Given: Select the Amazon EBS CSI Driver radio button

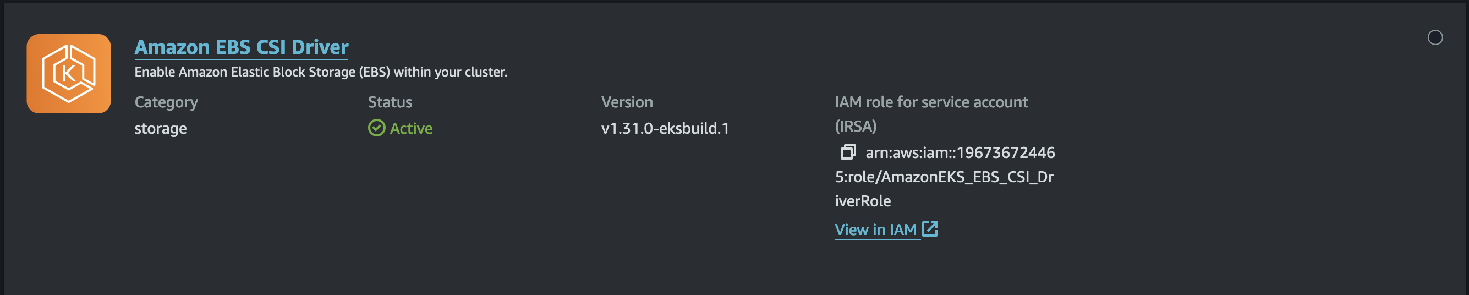Looking at the screenshot, I should [1435, 37].
